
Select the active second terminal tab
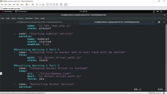(117, 22)
